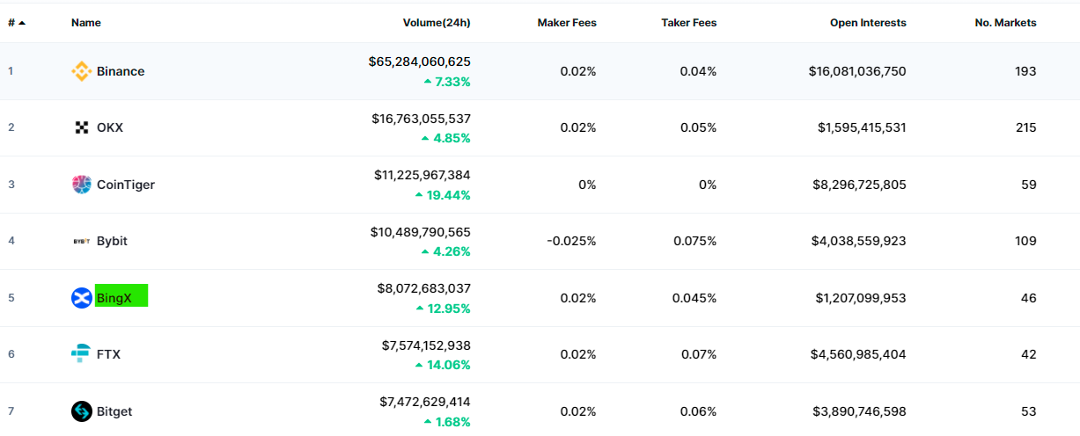Open the Bitget exchange link
Screen dimensions: 1080x436
(x=114, y=411)
